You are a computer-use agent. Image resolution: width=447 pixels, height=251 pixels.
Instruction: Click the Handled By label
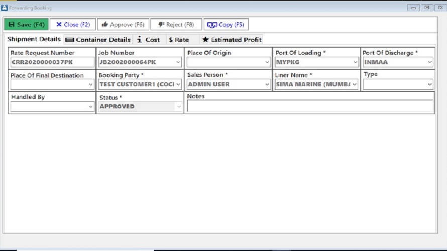(28, 97)
